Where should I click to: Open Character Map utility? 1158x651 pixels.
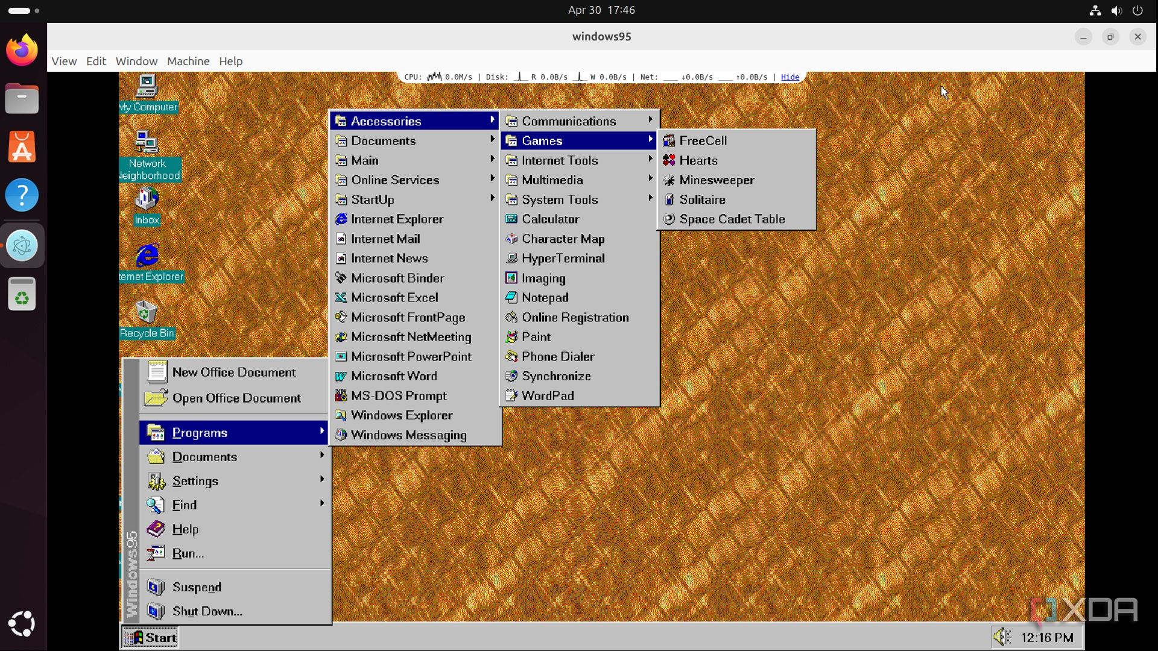[580, 239]
